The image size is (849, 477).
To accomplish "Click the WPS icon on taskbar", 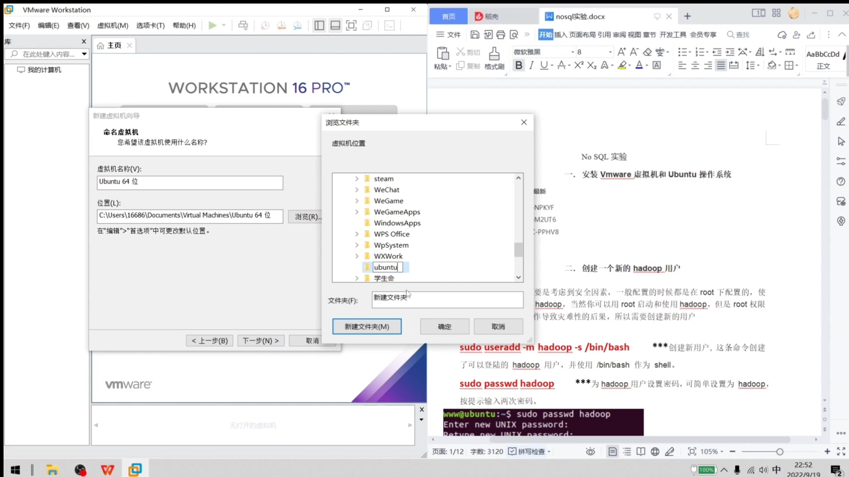I will (107, 470).
